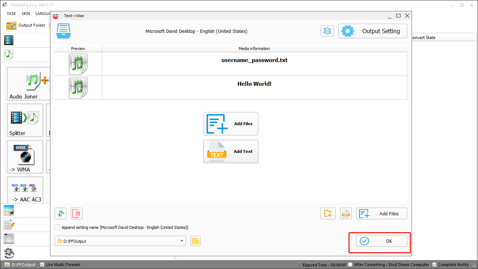This screenshot has height=269, width=478.
Task: Open the Audio category note icon in sidebar
Action: (9, 54)
